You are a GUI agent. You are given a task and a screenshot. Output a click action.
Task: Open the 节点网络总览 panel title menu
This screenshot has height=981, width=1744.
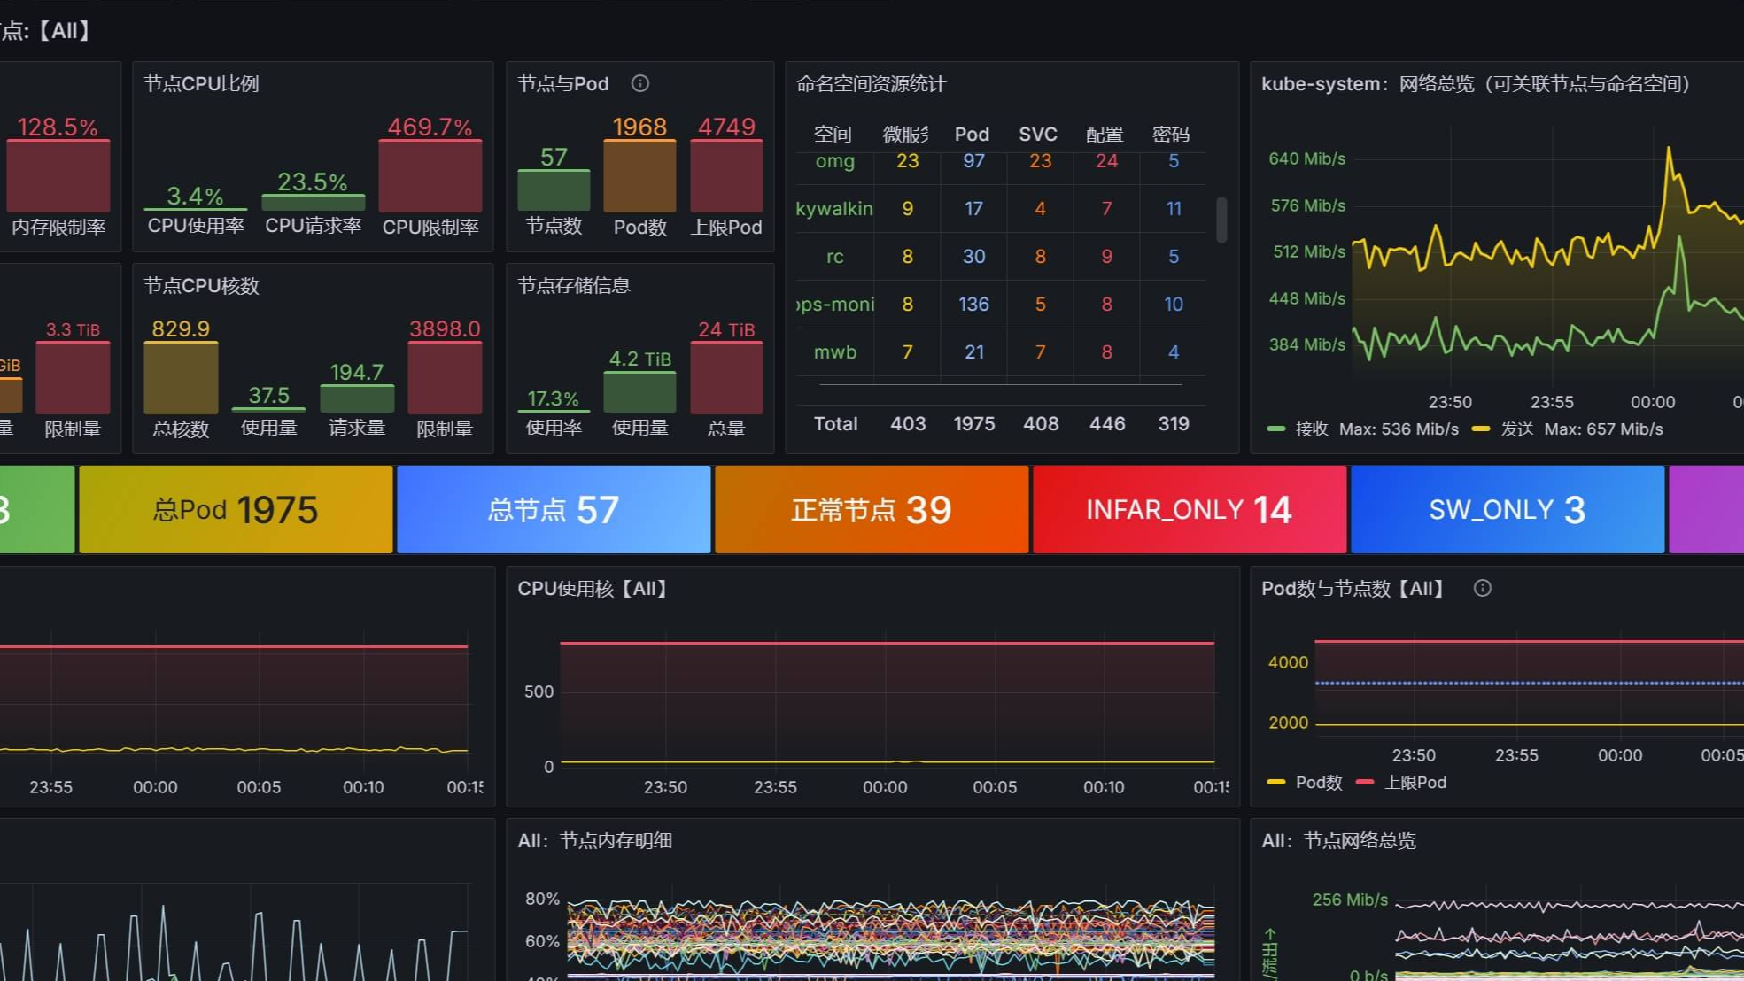1339,840
